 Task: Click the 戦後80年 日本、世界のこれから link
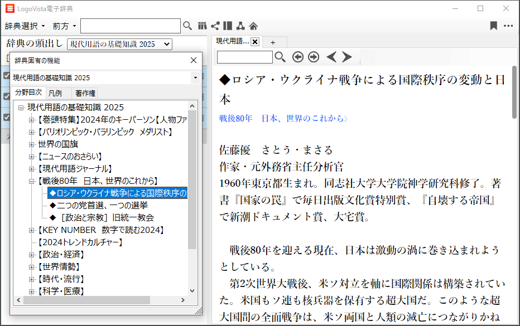[x=283, y=119]
